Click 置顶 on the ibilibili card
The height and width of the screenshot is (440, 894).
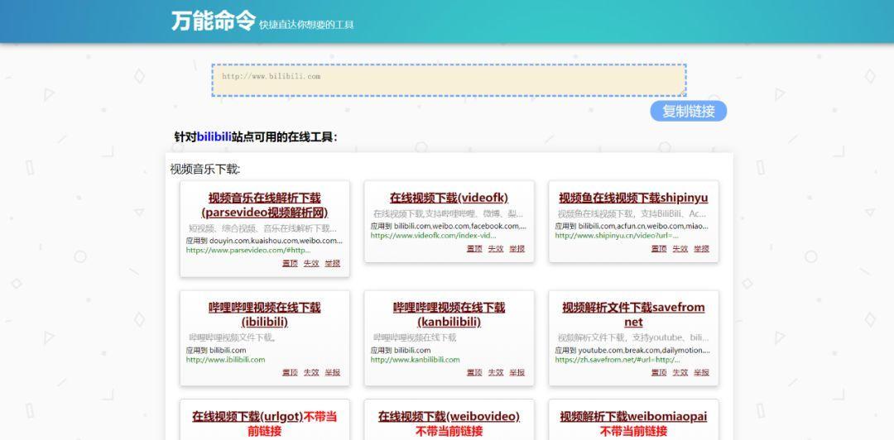(x=290, y=372)
